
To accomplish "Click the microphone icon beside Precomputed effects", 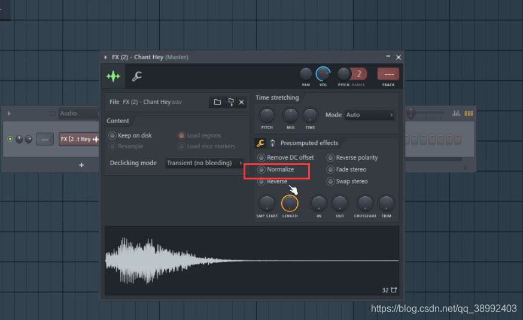I will tap(272, 143).
